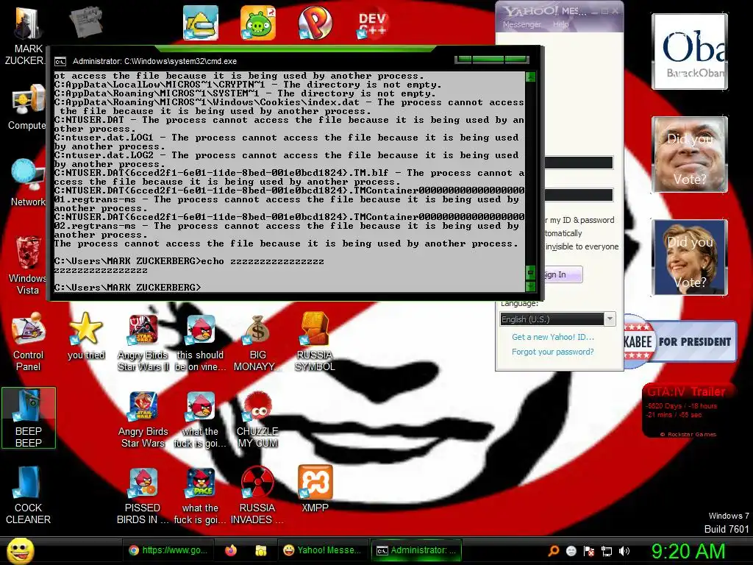The image size is (753, 565).
Task: Click the McCain 'Did you Vote?' gadget
Action: click(690, 154)
